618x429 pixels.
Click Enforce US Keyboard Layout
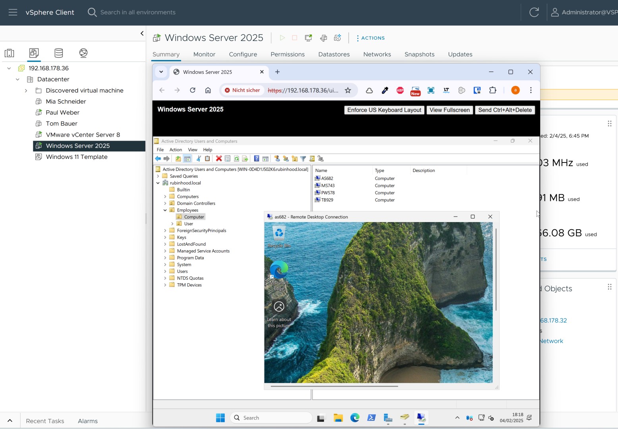coord(384,110)
